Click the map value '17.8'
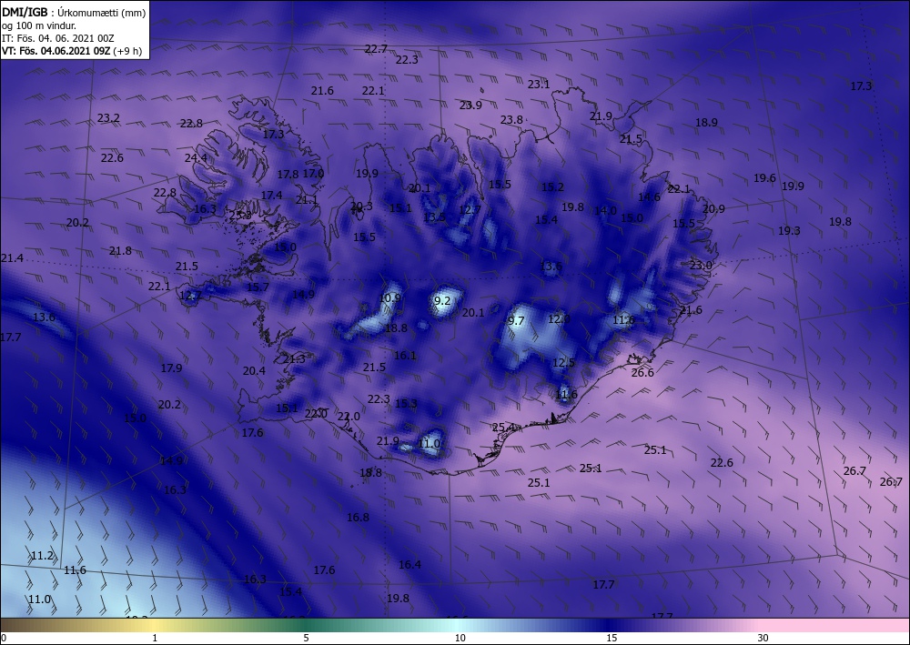910x645 pixels. 288,174
